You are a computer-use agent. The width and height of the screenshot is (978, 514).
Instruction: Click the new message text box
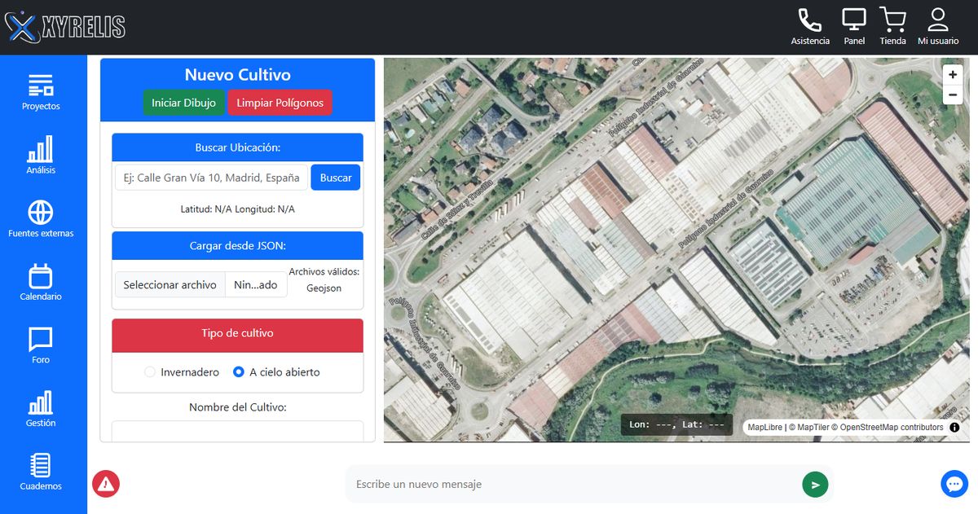pyautogui.click(x=572, y=485)
